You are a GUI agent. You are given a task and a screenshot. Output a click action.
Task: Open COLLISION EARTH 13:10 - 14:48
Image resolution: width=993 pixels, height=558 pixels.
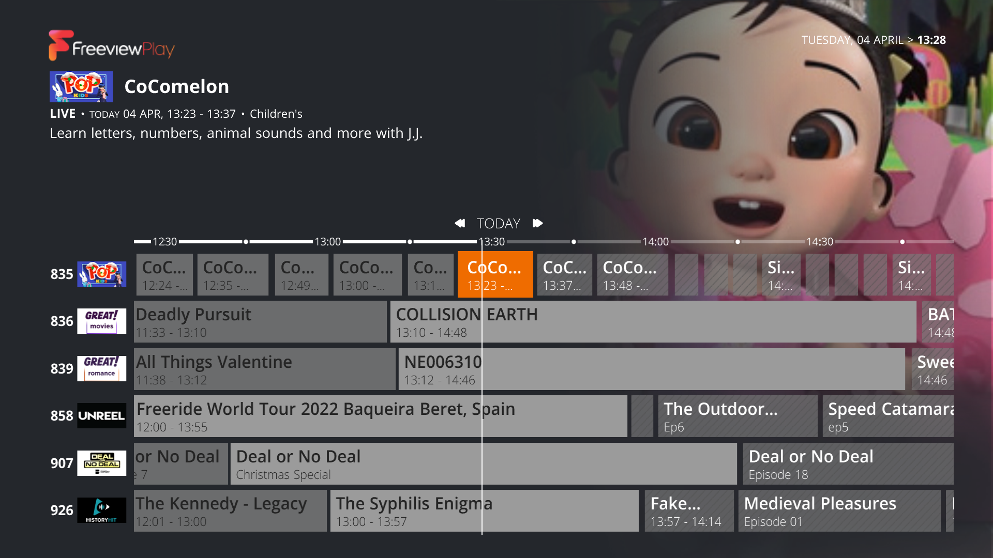653,321
